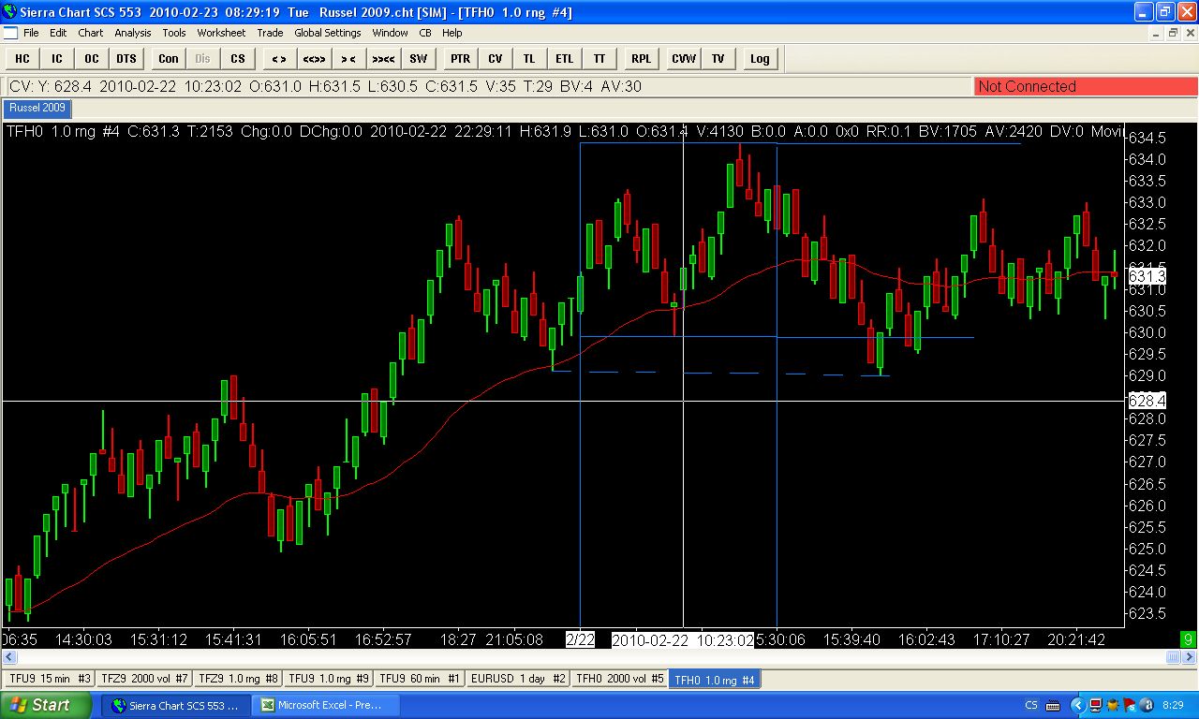
Task: Switch to Microsoft Excel in the taskbar
Action: 328,705
